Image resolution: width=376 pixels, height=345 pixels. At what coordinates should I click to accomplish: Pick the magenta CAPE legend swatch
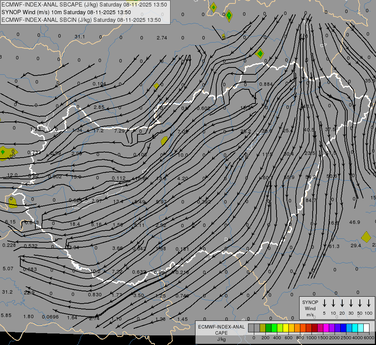point(326,328)
